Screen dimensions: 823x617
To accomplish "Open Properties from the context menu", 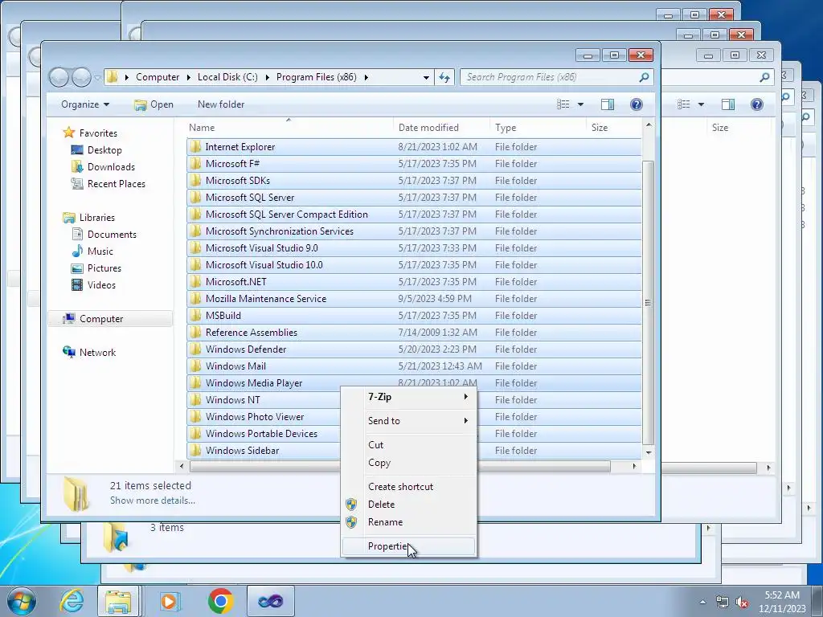I will coord(408,546).
